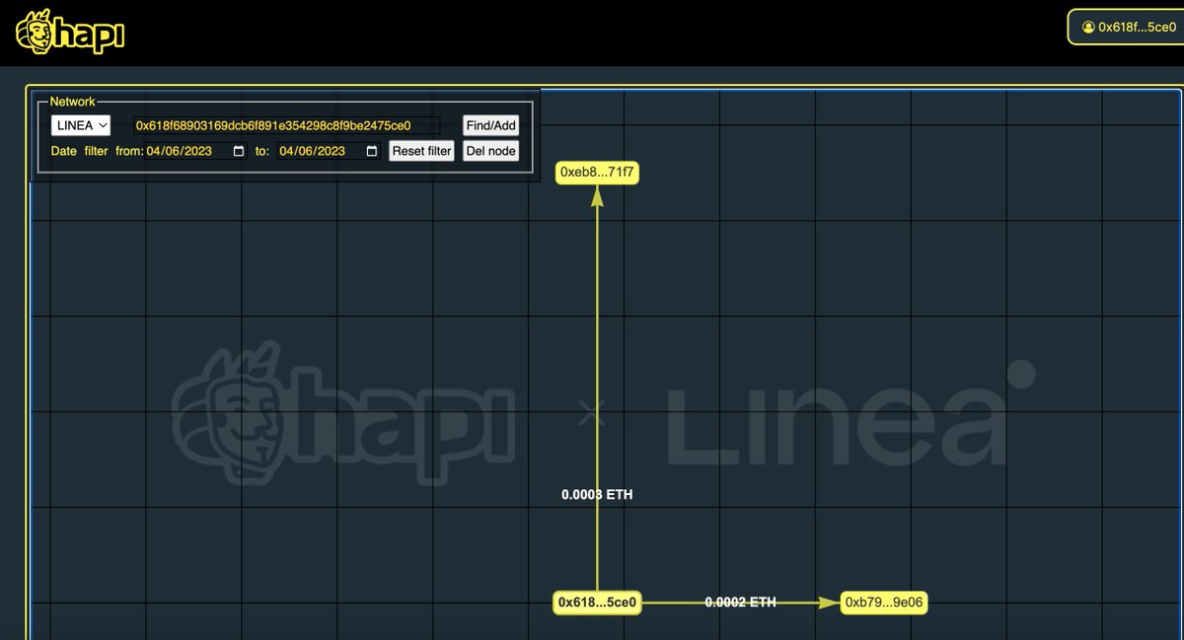Click the 0.0002 ETH edge label

tap(740, 602)
